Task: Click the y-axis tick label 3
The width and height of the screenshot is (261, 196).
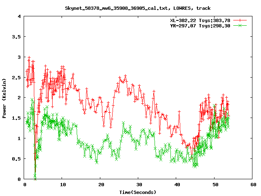Action: 19,57
